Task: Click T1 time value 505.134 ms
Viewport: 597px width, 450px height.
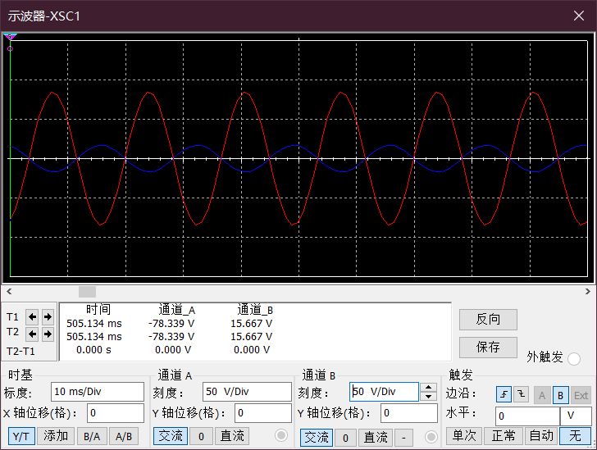Action: 94,324
